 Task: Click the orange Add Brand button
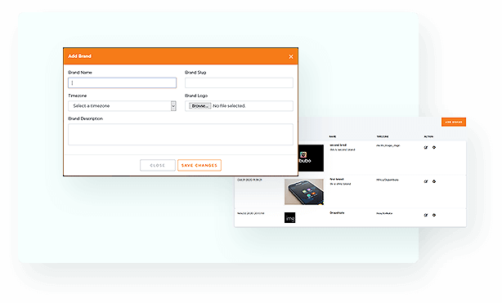pyautogui.click(x=453, y=122)
